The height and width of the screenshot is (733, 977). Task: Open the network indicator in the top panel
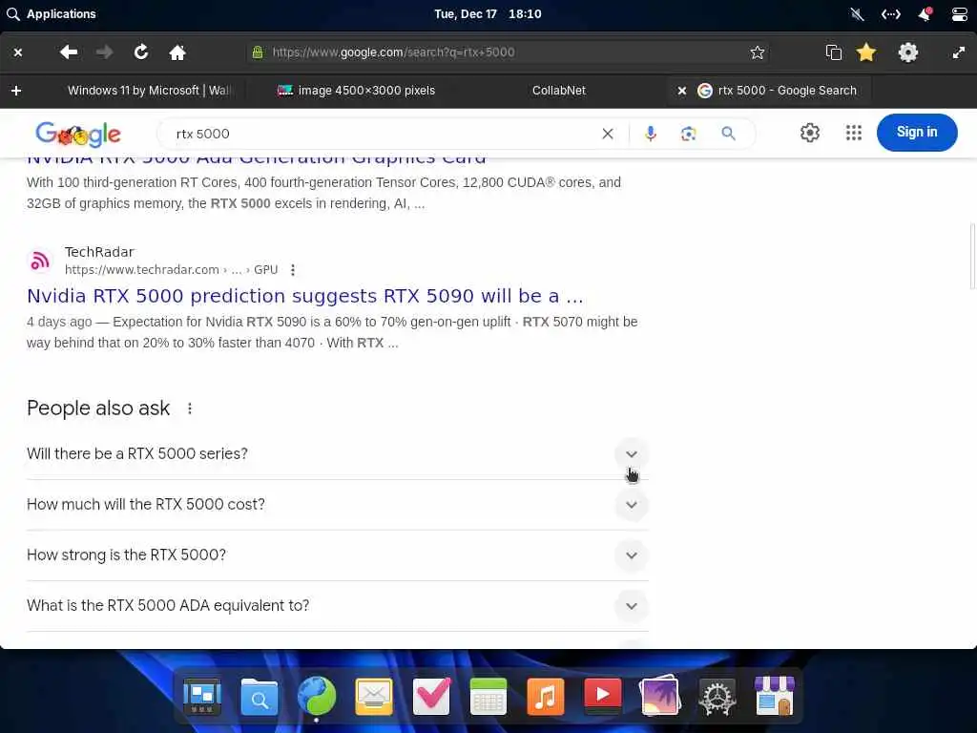pos(890,13)
